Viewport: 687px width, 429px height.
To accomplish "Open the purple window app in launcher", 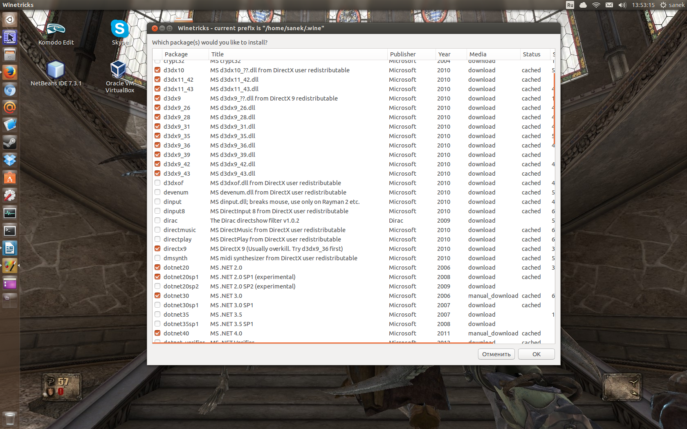I will (10, 283).
